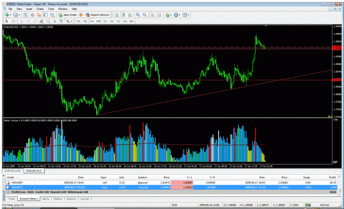344x209 pixels.
Task: Select the H4 timeframe button
Action: [112, 21]
